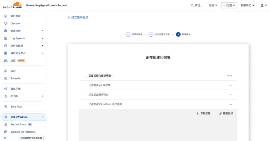270x141 pixels.
Task: Expand the 資訊安全中心 submenu arrow
Action: click(x=43, y=53)
